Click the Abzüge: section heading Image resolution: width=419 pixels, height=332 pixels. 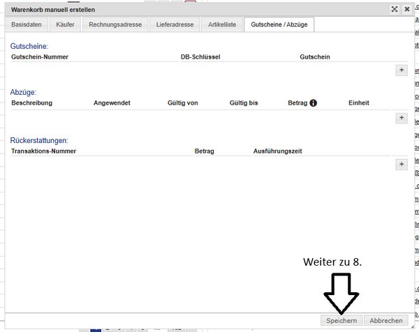click(x=23, y=92)
